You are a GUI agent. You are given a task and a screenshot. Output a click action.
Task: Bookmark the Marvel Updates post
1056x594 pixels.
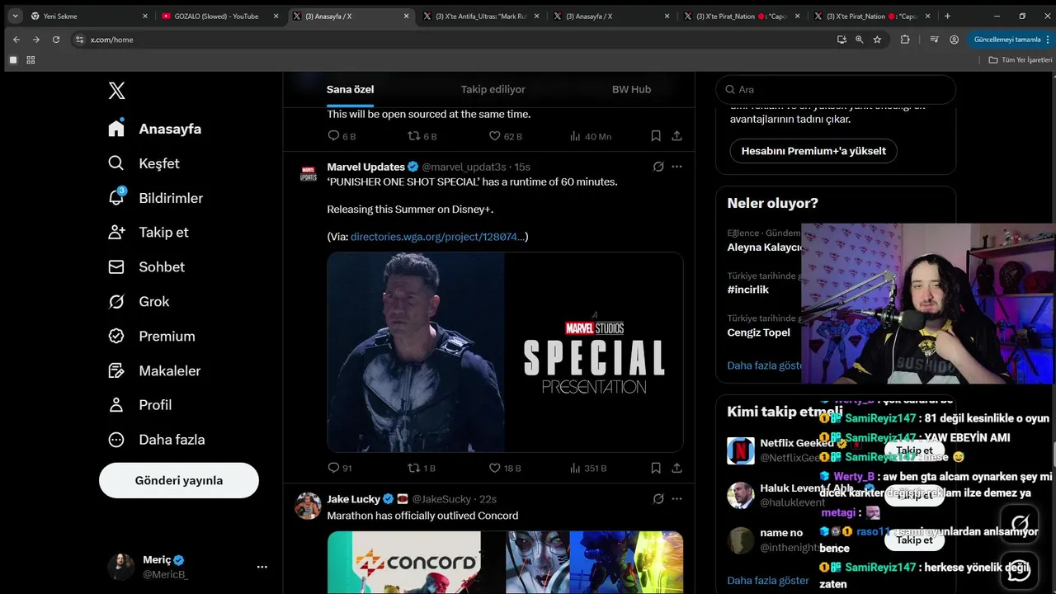[656, 468]
